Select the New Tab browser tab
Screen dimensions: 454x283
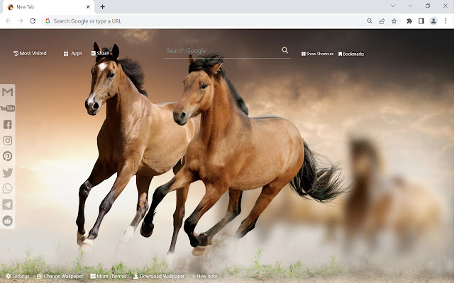coord(48,7)
